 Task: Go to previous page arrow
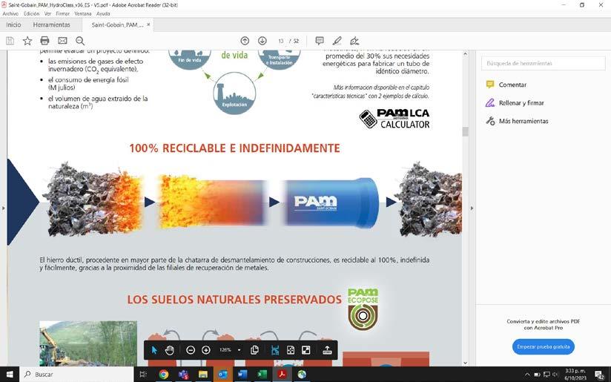pos(245,41)
